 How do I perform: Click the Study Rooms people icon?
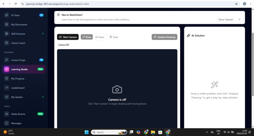tap(7, 114)
